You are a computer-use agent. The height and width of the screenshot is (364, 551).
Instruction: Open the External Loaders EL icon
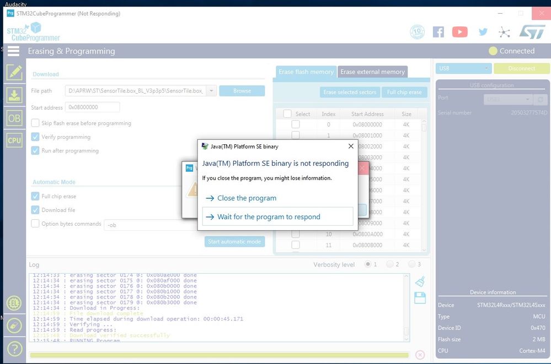tap(14, 303)
